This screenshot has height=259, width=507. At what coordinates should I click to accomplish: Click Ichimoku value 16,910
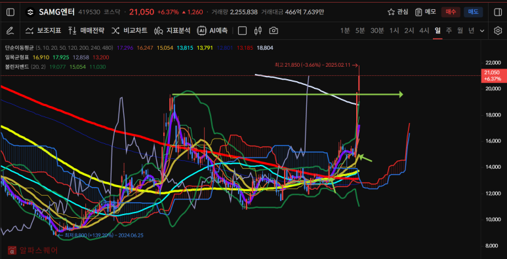click(x=41, y=58)
